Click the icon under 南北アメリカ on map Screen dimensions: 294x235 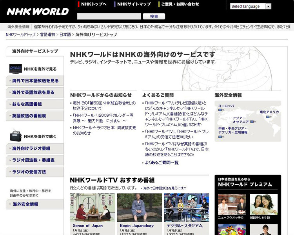[268, 117]
